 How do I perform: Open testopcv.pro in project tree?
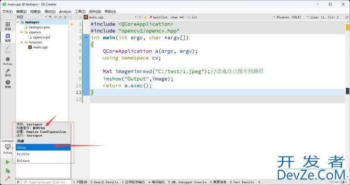pyautogui.click(x=39, y=27)
